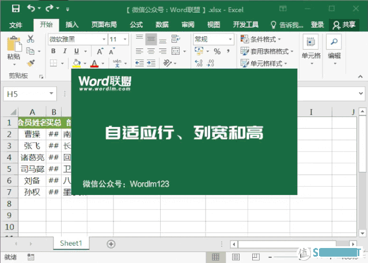
Task: Switch to the 视图 tab
Action: pyautogui.click(x=214, y=24)
